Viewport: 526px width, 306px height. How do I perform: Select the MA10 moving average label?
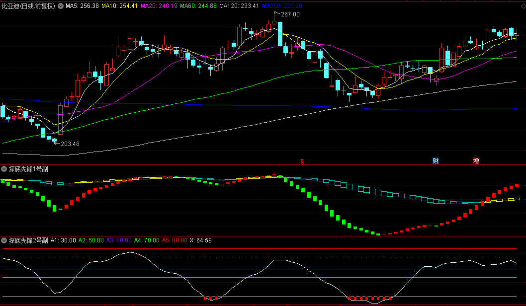tap(119, 6)
